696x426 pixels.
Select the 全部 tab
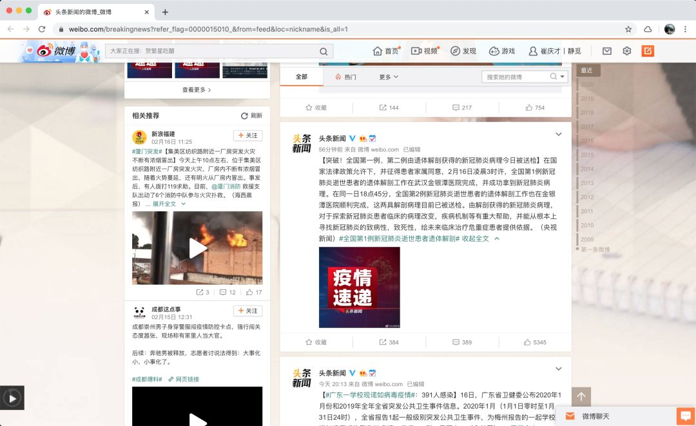tap(302, 77)
